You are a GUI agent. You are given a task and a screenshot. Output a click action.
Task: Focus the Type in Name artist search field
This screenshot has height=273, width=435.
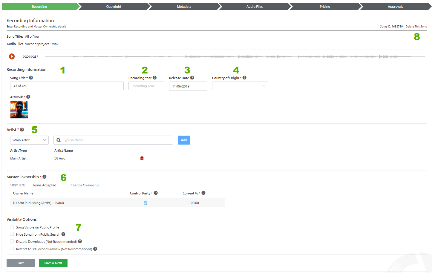pyautogui.click(x=113, y=140)
